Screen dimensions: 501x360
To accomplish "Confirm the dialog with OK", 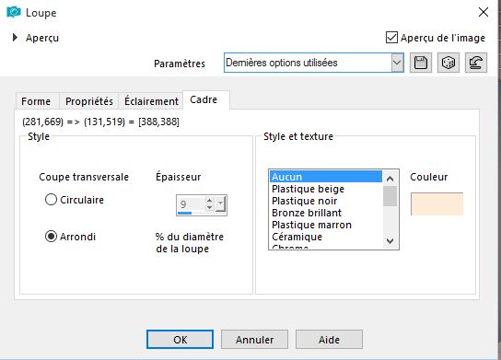I will click(180, 339).
